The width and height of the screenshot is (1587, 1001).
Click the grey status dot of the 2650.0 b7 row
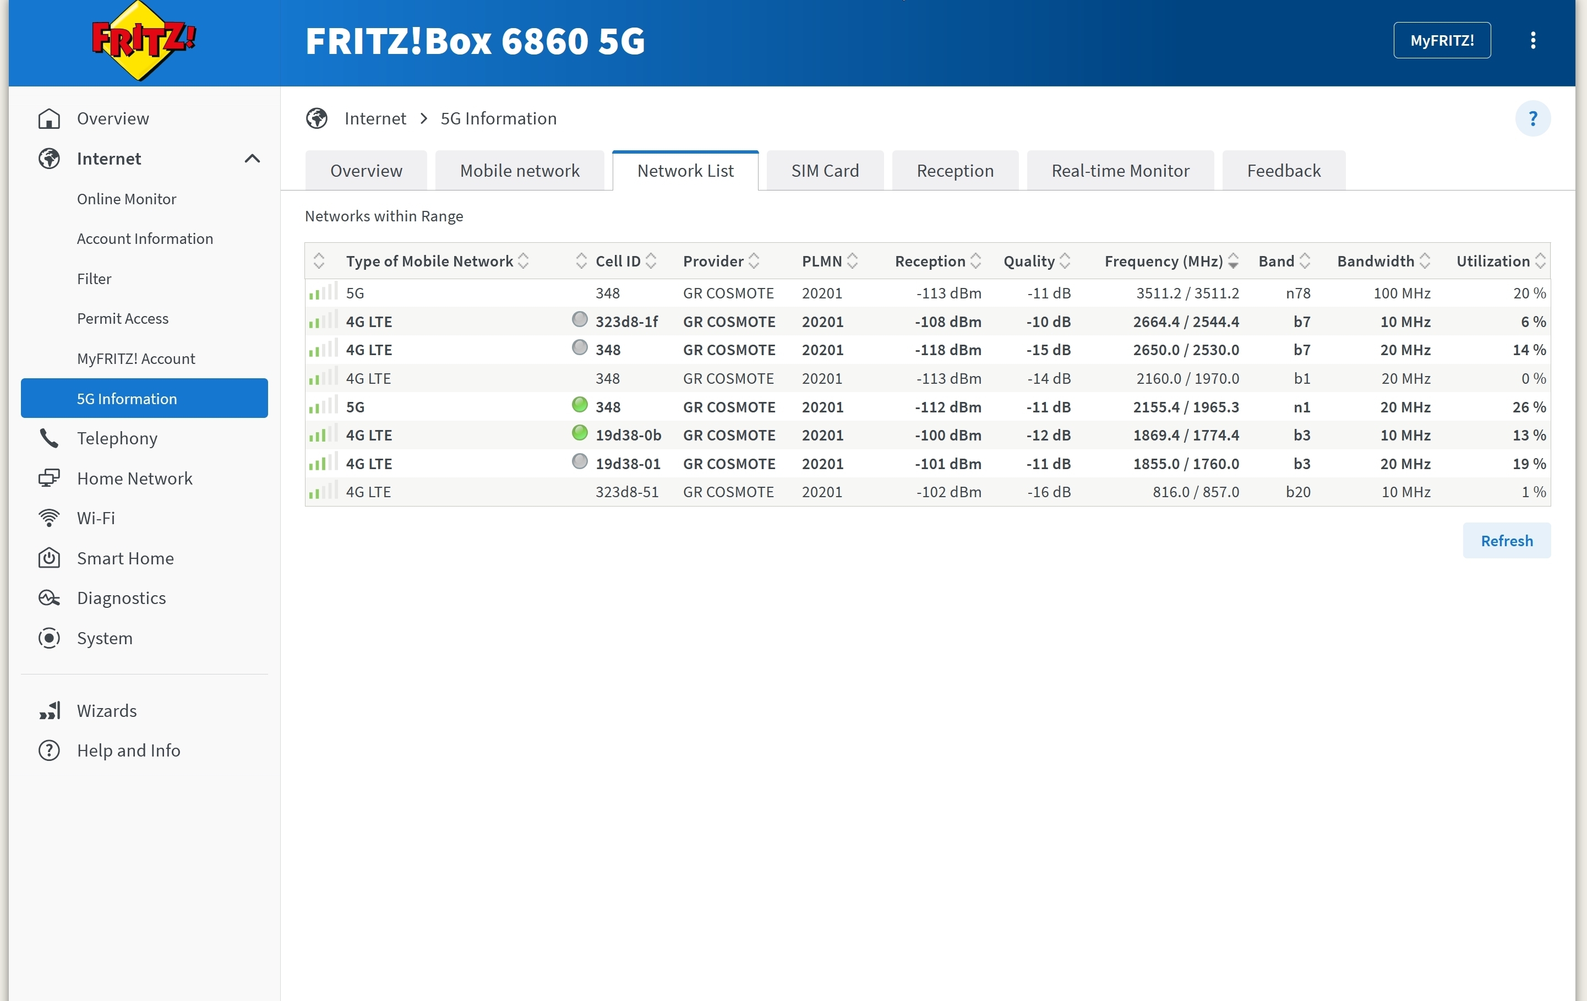pos(579,347)
